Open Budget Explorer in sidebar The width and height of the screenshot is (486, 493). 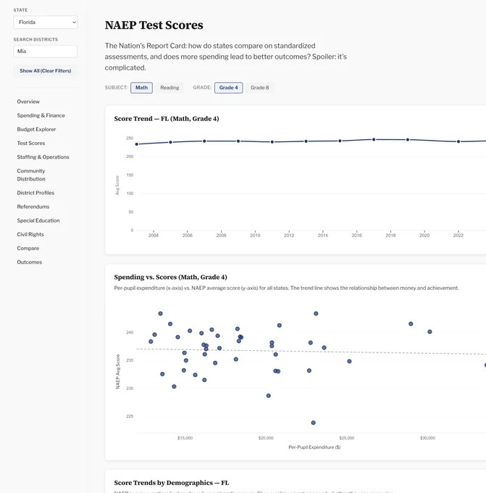click(x=36, y=129)
